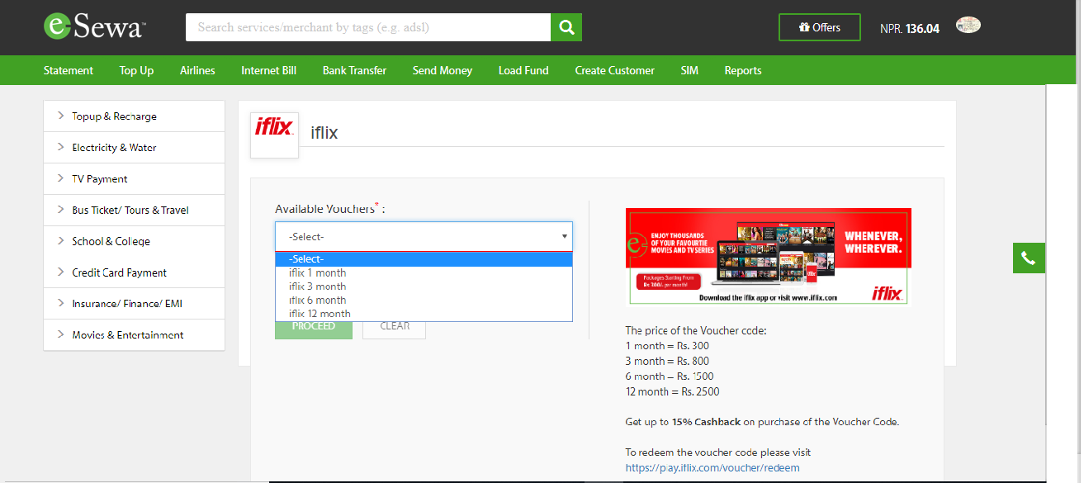Click the CLEAR button
The height and width of the screenshot is (483, 1084).
pos(395,329)
